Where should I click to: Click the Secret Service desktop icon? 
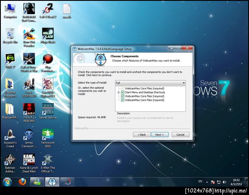point(48,111)
